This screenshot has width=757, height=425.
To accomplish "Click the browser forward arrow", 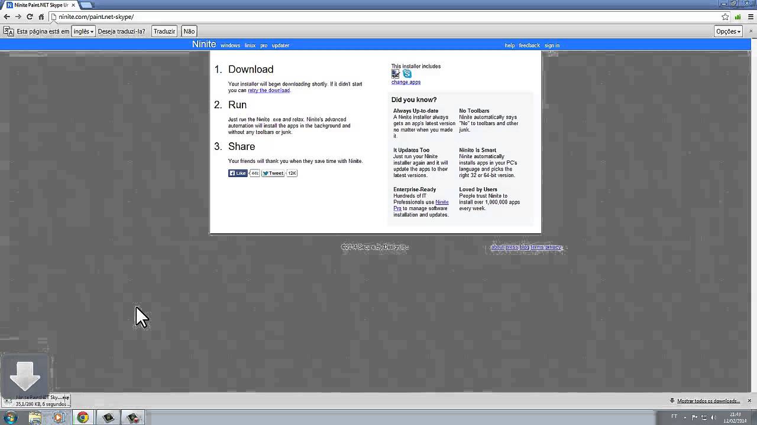I will (18, 17).
